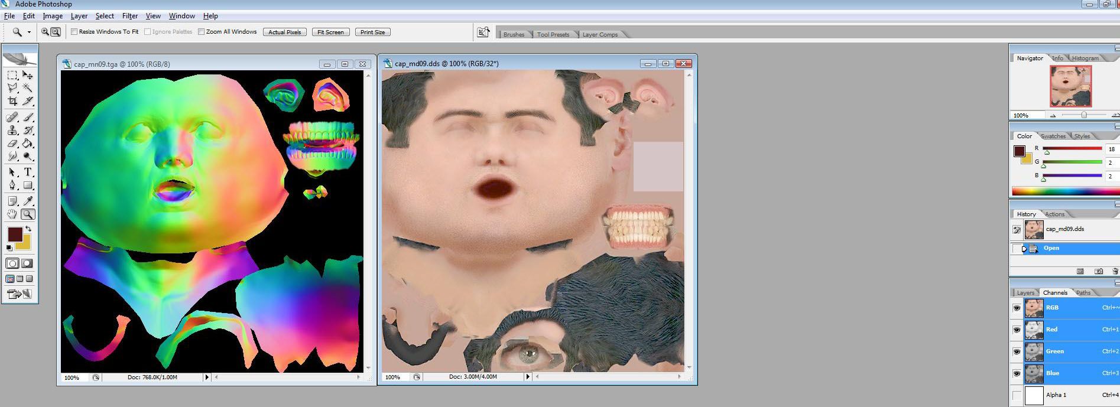Screen dimensions: 1120x407
Task: Click the color spectrum ramp bar
Action: click(x=1066, y=191)
